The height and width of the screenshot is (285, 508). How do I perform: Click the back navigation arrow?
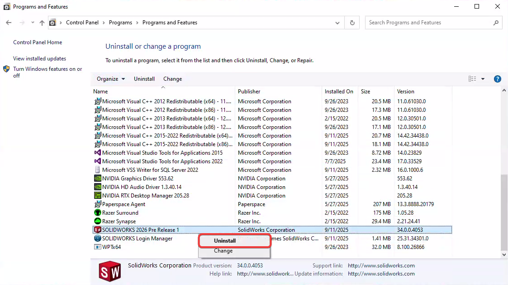tap(9, 22)
